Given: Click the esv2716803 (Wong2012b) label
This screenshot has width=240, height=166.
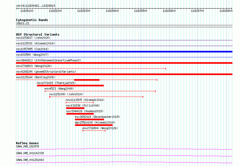Looking at the screenshot, I should pyautogui.click(x=34, y=66).
